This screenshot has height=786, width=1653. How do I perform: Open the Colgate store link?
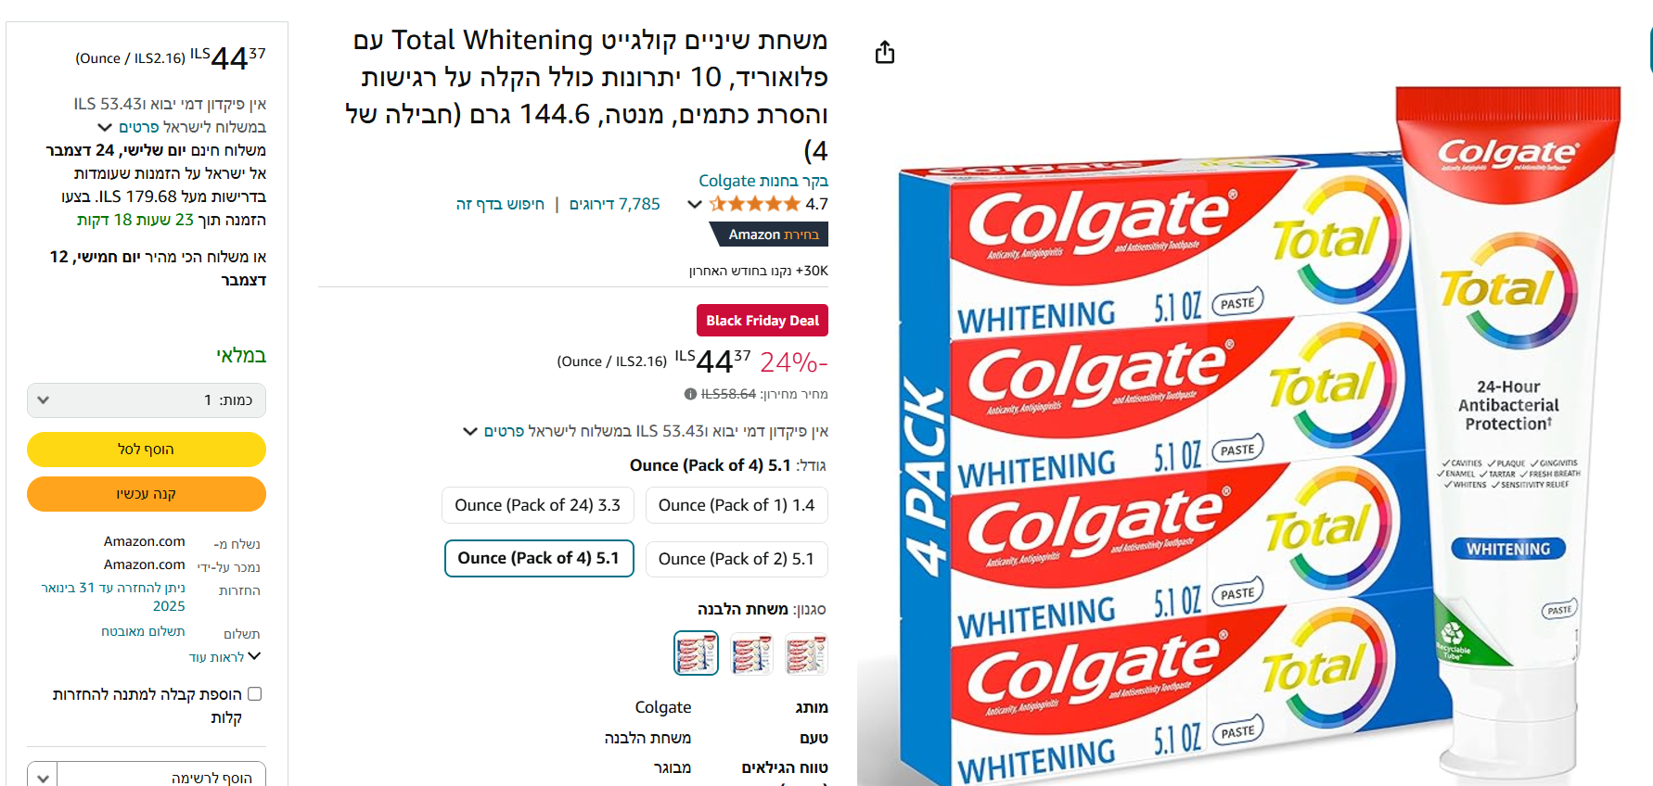tap(762, 181)
